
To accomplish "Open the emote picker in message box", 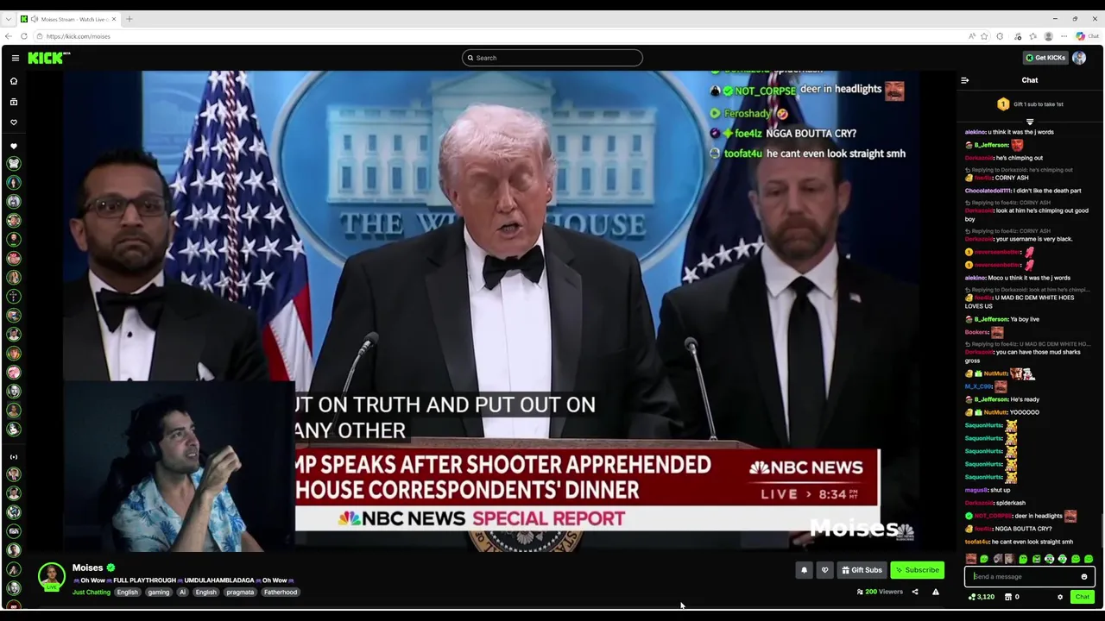I will (x=1084, y=577).
